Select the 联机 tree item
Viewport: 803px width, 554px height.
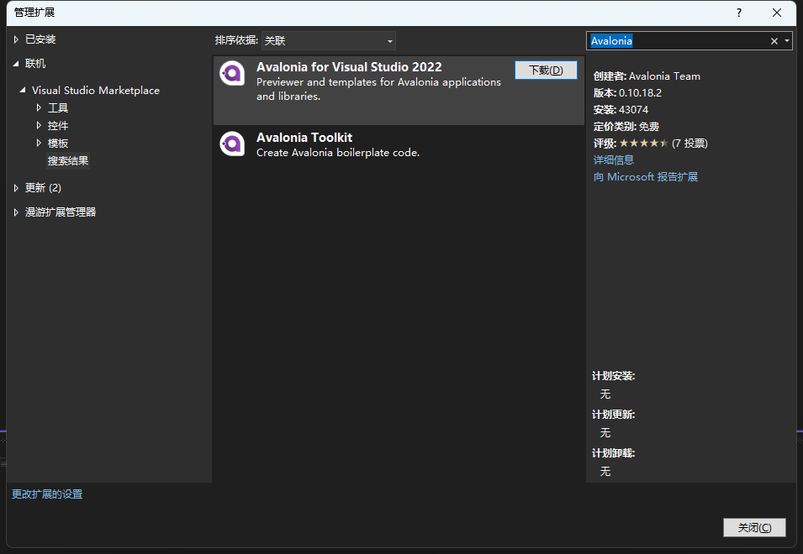(35, 64)
